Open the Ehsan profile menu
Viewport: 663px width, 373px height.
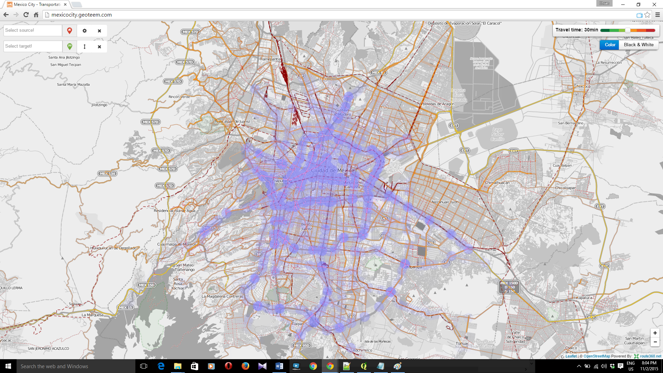click(604, 3)
